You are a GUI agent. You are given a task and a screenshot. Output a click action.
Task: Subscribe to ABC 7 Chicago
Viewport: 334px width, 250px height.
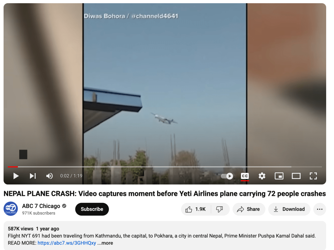coord(92,209)
